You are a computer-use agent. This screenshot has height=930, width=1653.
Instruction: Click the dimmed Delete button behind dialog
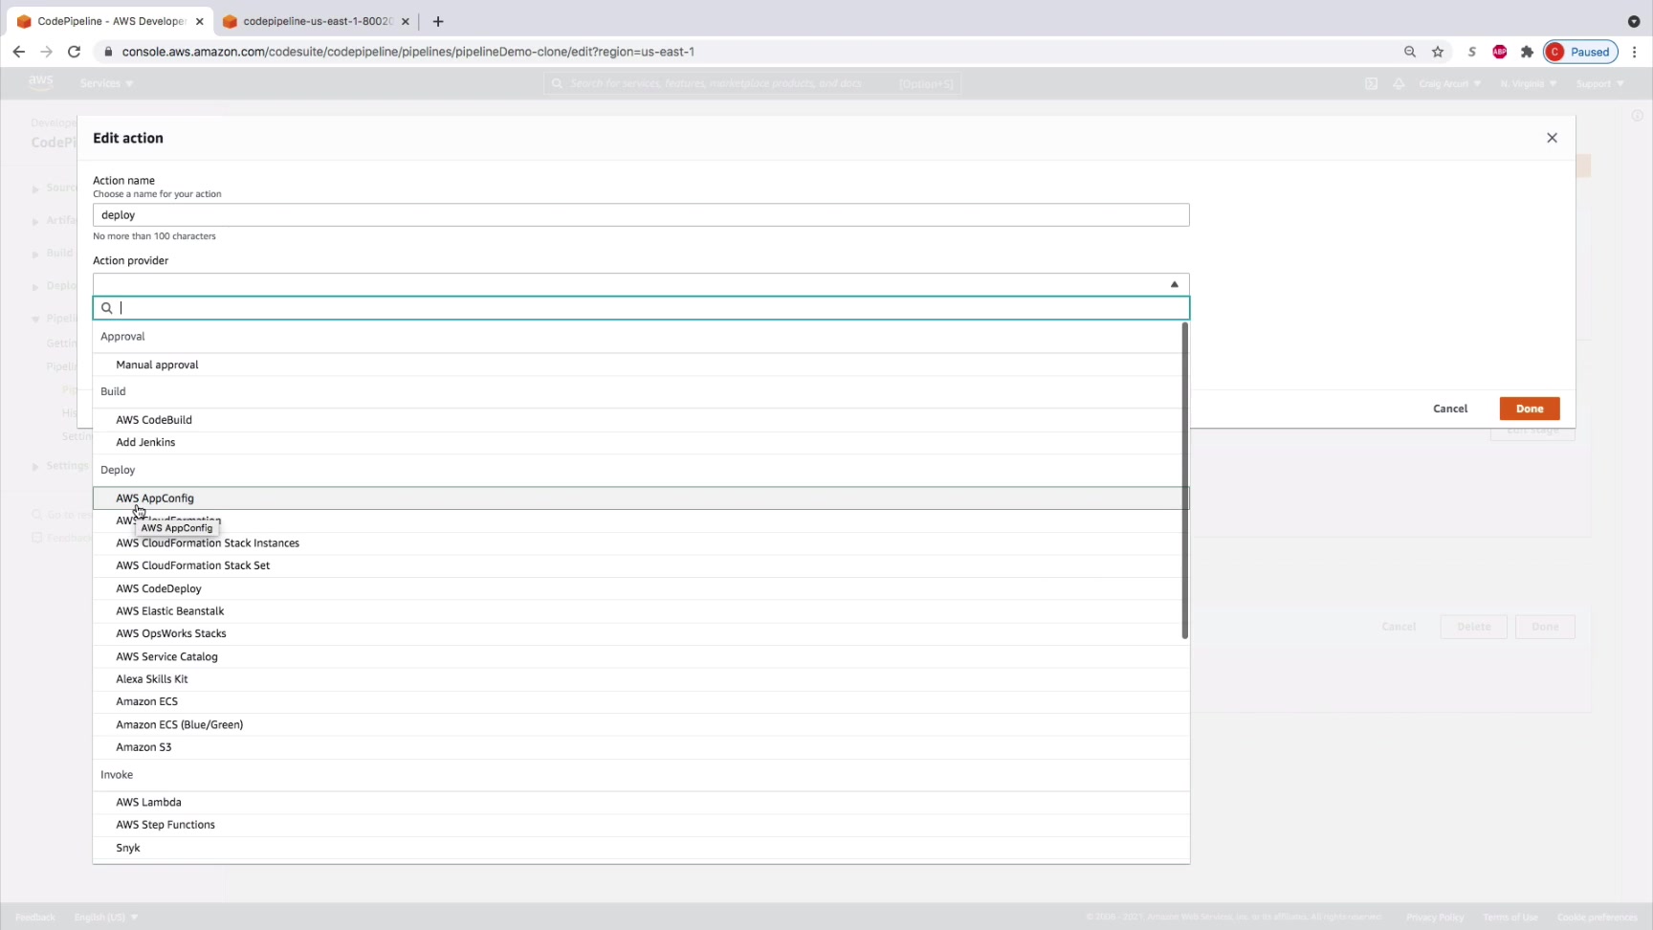pyautogui.click(x=1473, y=627)
